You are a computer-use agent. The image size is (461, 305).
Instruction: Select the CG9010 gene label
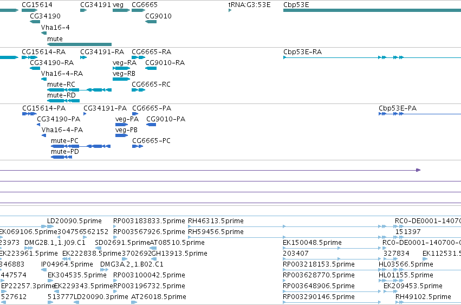(x=159, y=16)
